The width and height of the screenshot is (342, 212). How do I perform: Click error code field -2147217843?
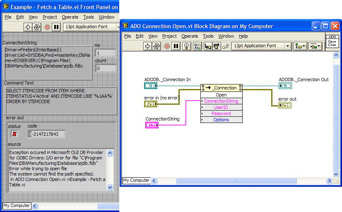47,134
